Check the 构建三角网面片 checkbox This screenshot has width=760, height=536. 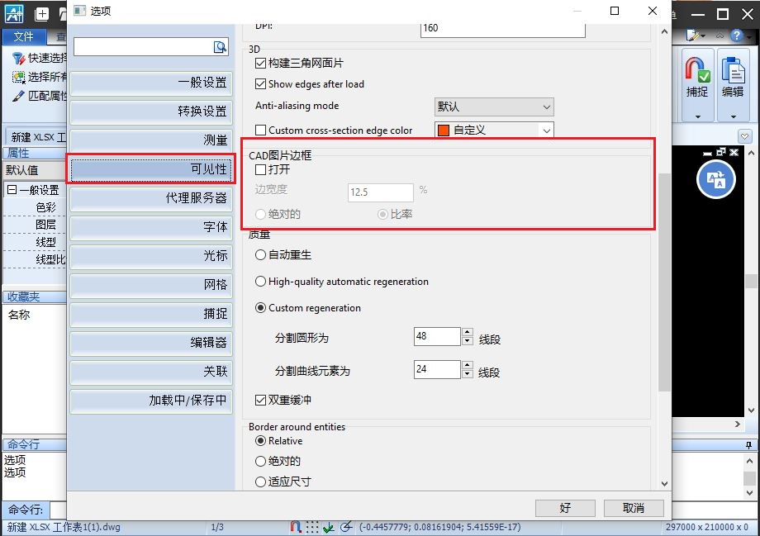[x=260, y=63]
